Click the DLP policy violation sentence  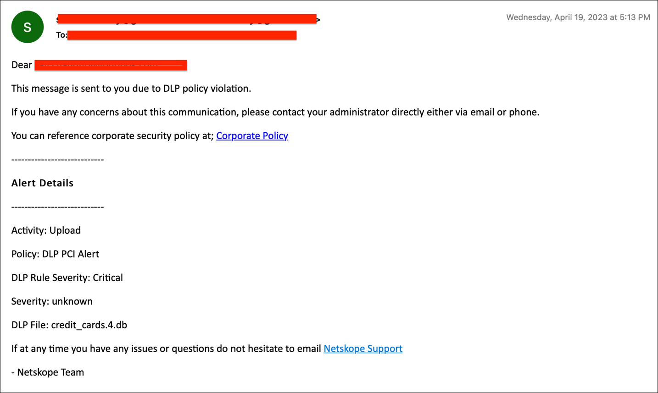click(x=131, y=89)
